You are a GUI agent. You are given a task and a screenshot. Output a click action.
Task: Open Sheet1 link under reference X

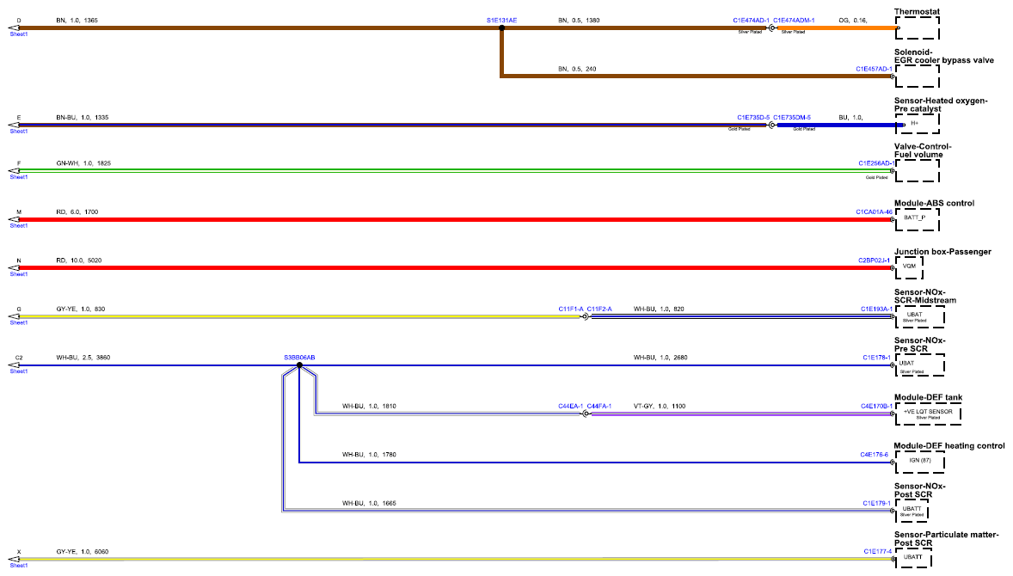(x=19, y=565)
